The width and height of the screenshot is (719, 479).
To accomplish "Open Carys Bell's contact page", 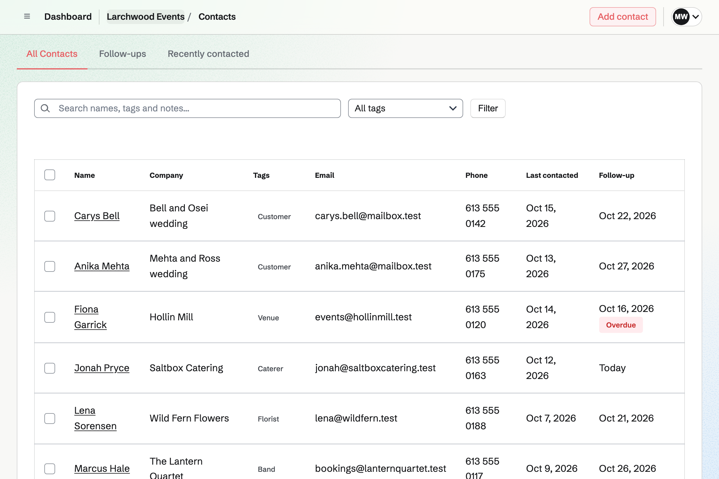I will 96,216.
